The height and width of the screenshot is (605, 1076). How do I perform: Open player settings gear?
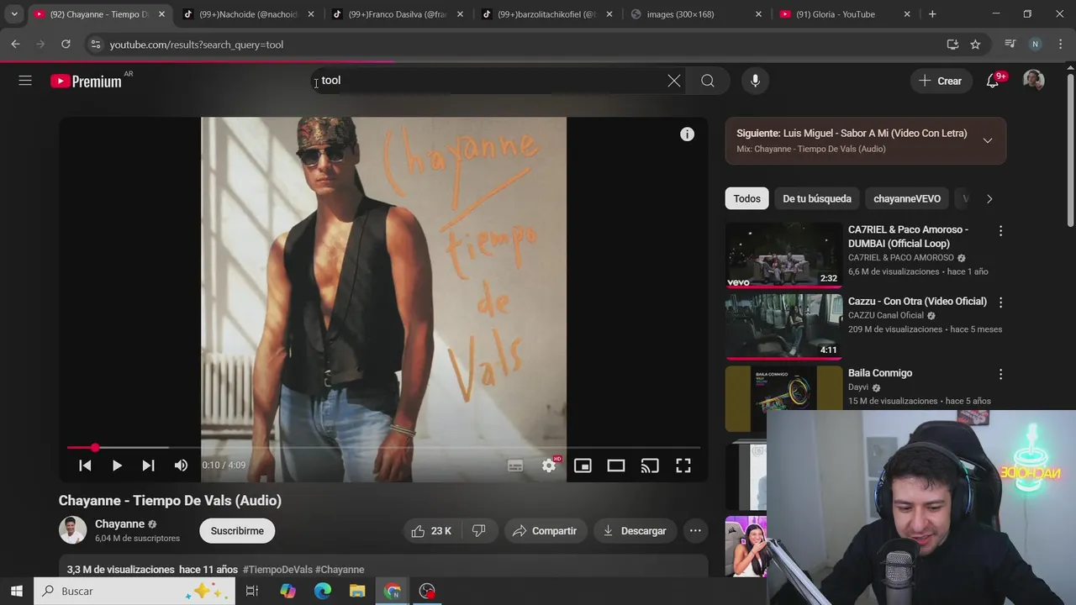[549, 466]
